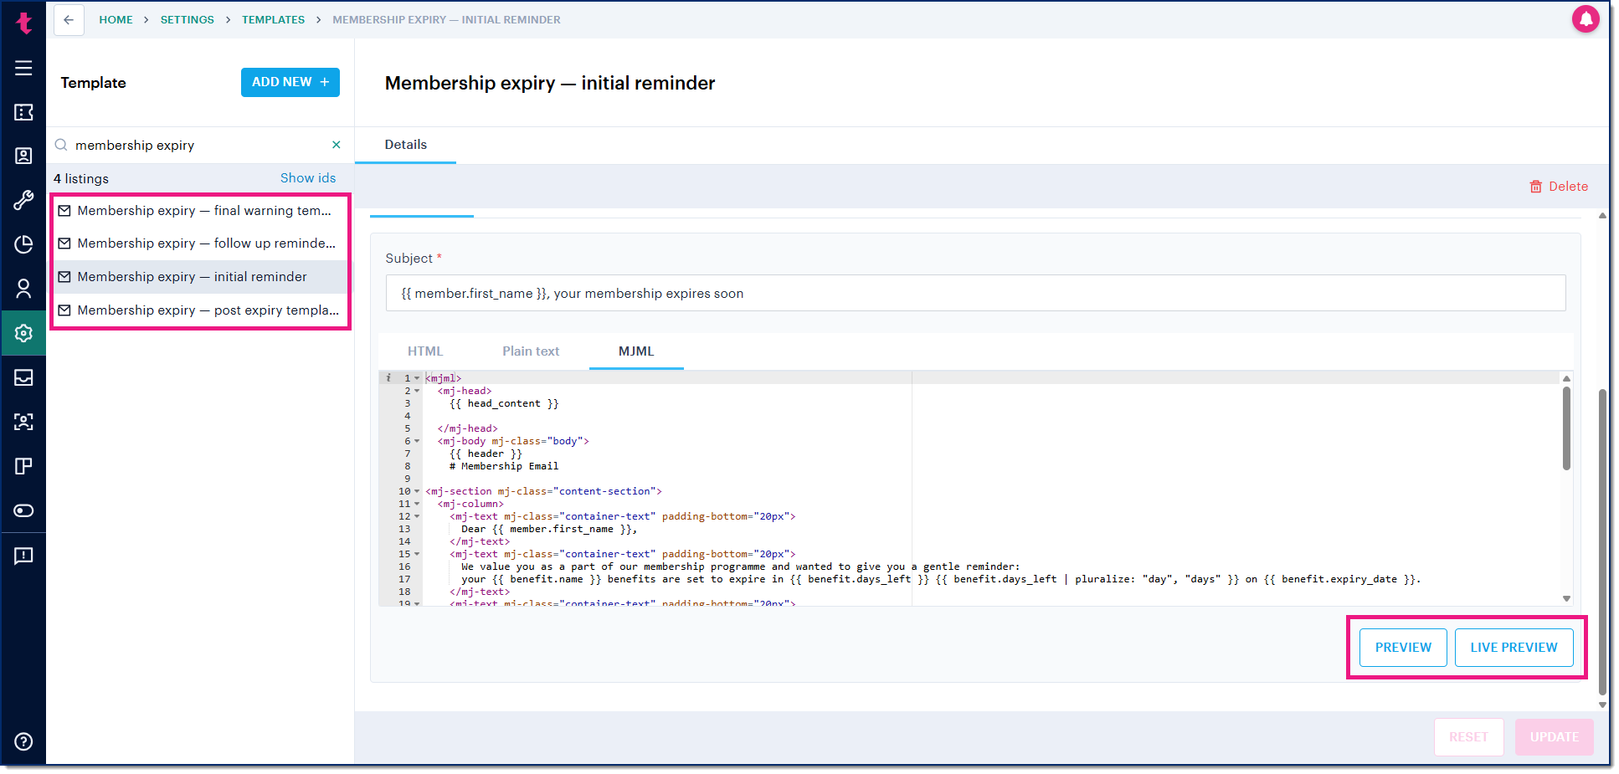Open the help question mark icon
Screen dimensions: 1619x774
(23, 741)
